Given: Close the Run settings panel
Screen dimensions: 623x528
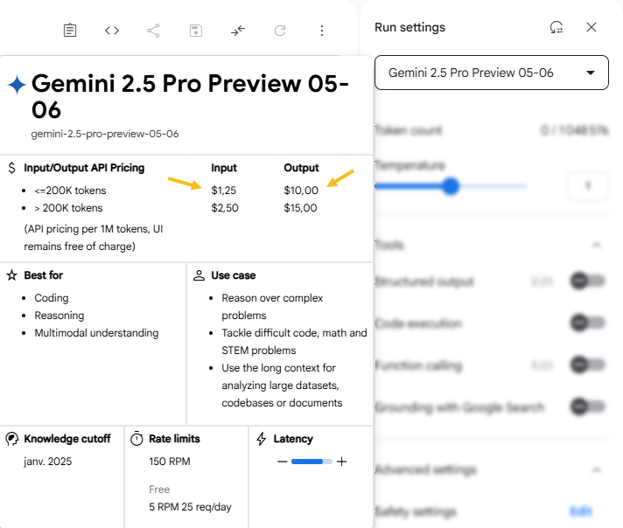Looking at the screenshot, I should point(591,27).
